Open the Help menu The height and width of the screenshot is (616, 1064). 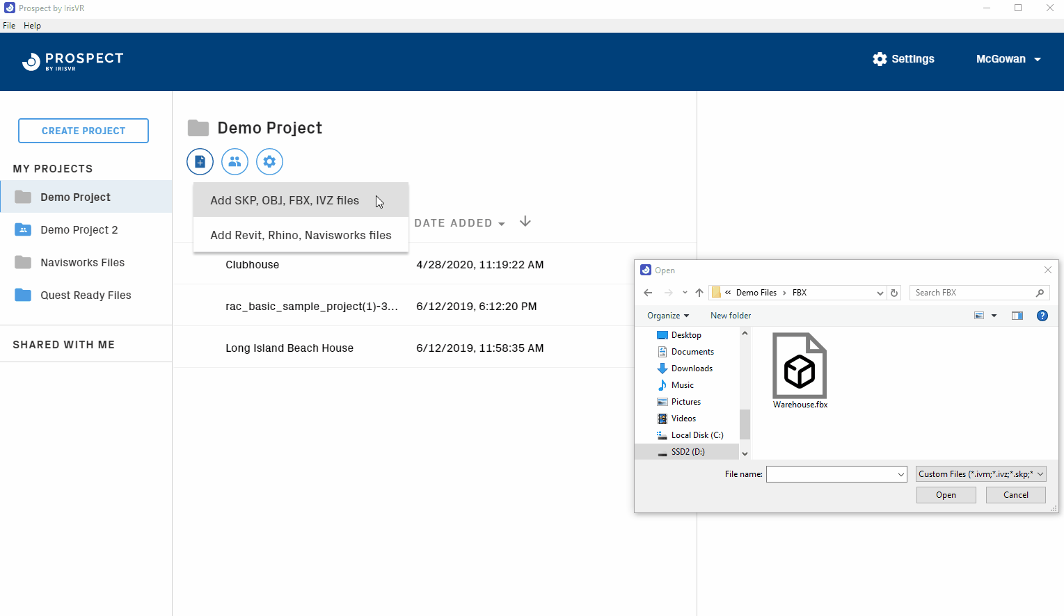coord(32,26)
